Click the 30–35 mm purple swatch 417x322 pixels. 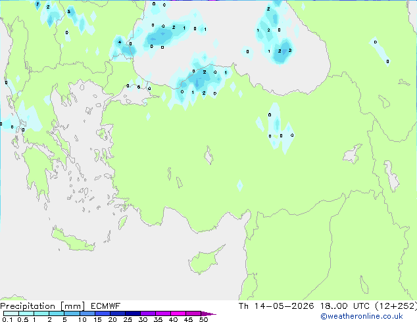[x=148, y=313]
